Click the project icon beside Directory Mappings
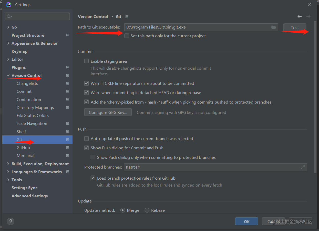 (68, 107)
